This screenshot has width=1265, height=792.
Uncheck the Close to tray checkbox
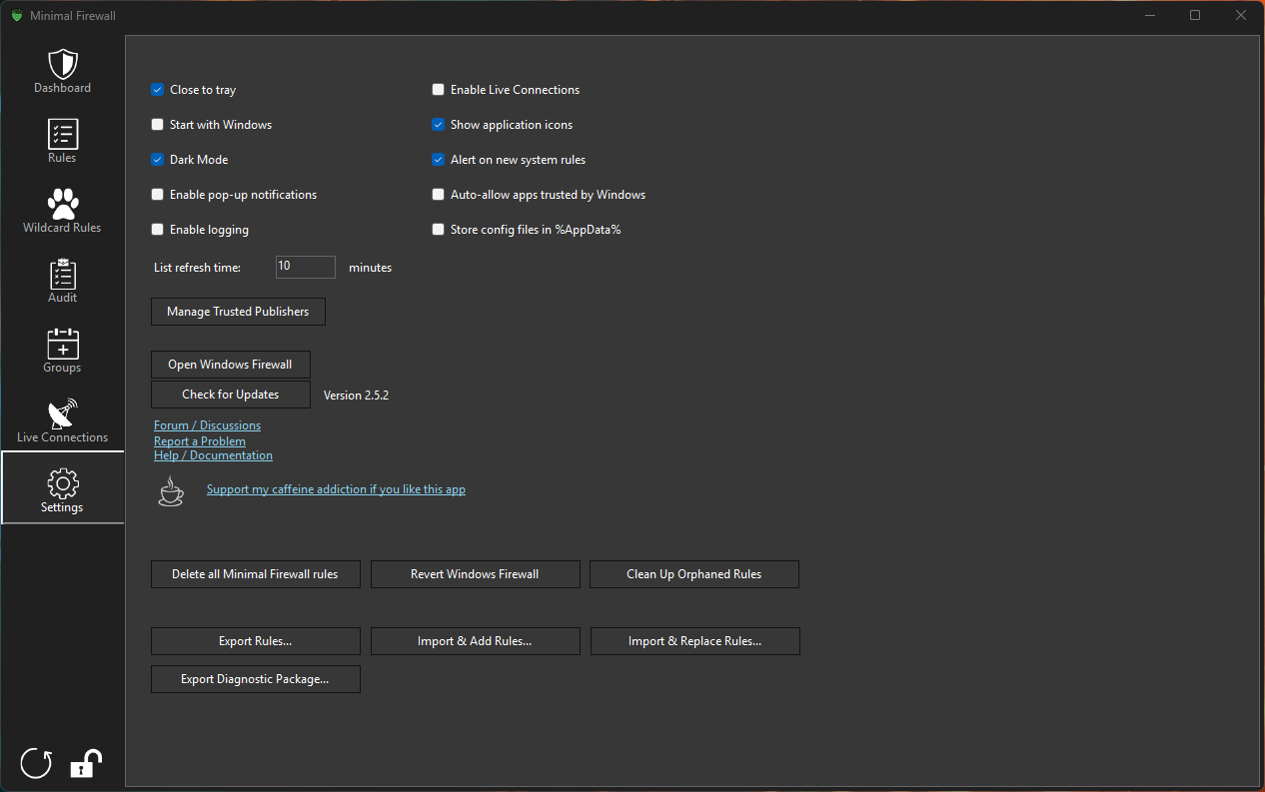(157, 90)
